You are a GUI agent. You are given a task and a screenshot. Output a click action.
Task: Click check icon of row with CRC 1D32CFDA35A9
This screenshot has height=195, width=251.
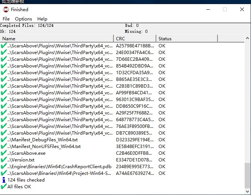point(3,73)
